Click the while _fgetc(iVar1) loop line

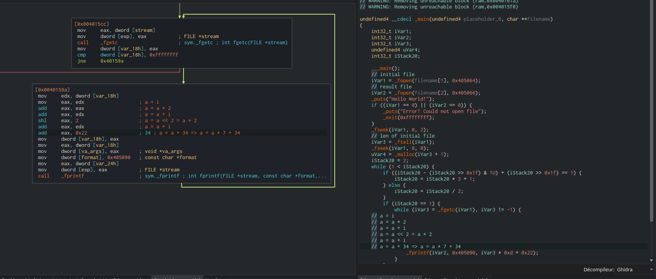[x=458, y=209]
